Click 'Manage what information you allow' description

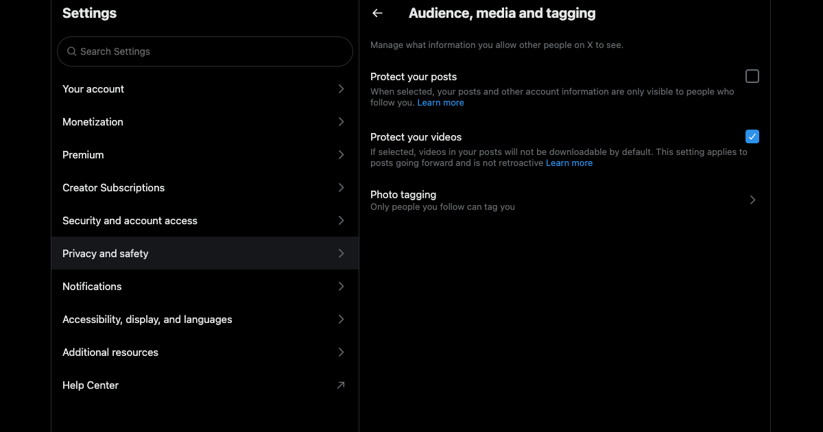(x=497, y=45)
